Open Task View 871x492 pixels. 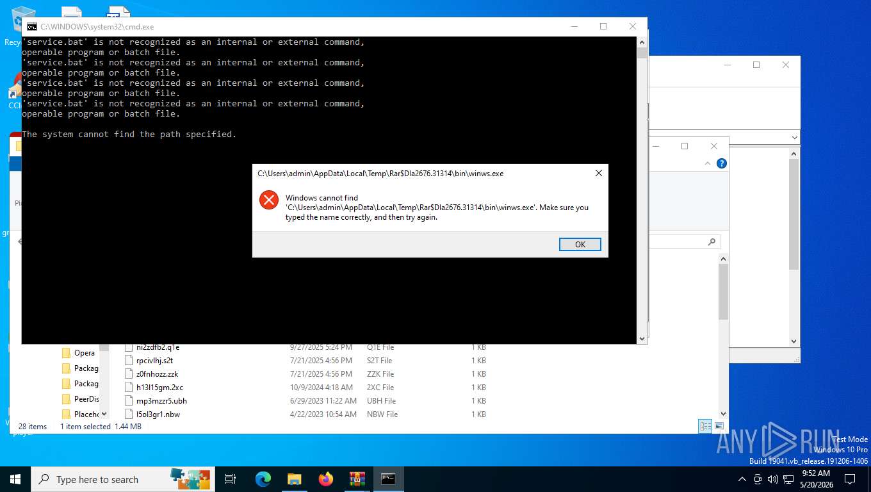point(231,479)
